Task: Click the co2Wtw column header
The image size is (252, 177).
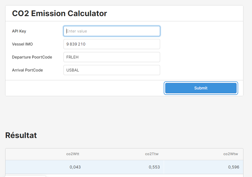Action: click(x=230, y=154)
